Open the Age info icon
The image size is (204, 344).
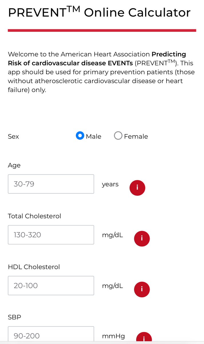pyautogui.click(x=137, y=188)
